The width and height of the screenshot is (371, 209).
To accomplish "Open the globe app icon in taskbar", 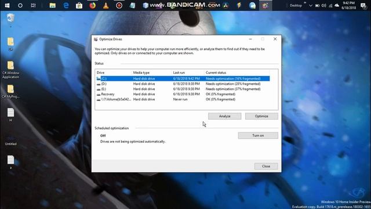I will (252, 5).
